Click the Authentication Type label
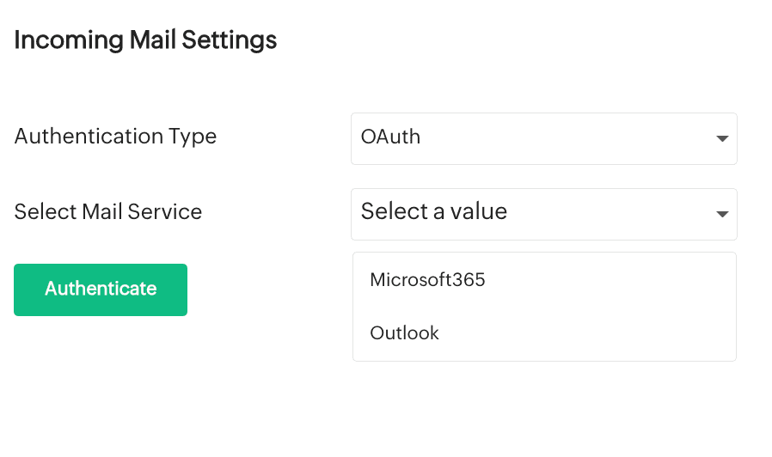 point(115,137)
